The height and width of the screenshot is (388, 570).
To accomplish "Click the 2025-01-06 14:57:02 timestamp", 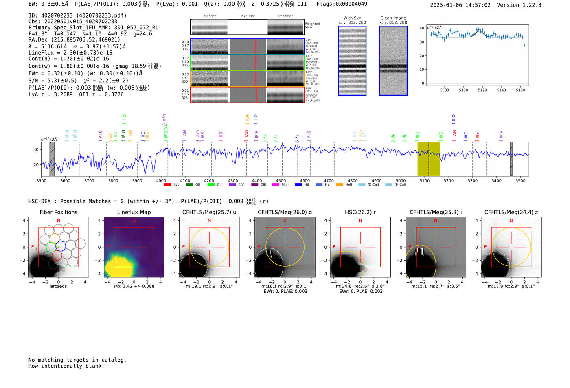I will pyautogui.click(x=460, y=5).
